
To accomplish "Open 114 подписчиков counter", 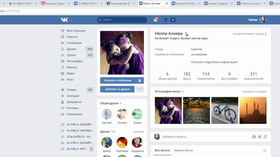I will pos(206,76).
